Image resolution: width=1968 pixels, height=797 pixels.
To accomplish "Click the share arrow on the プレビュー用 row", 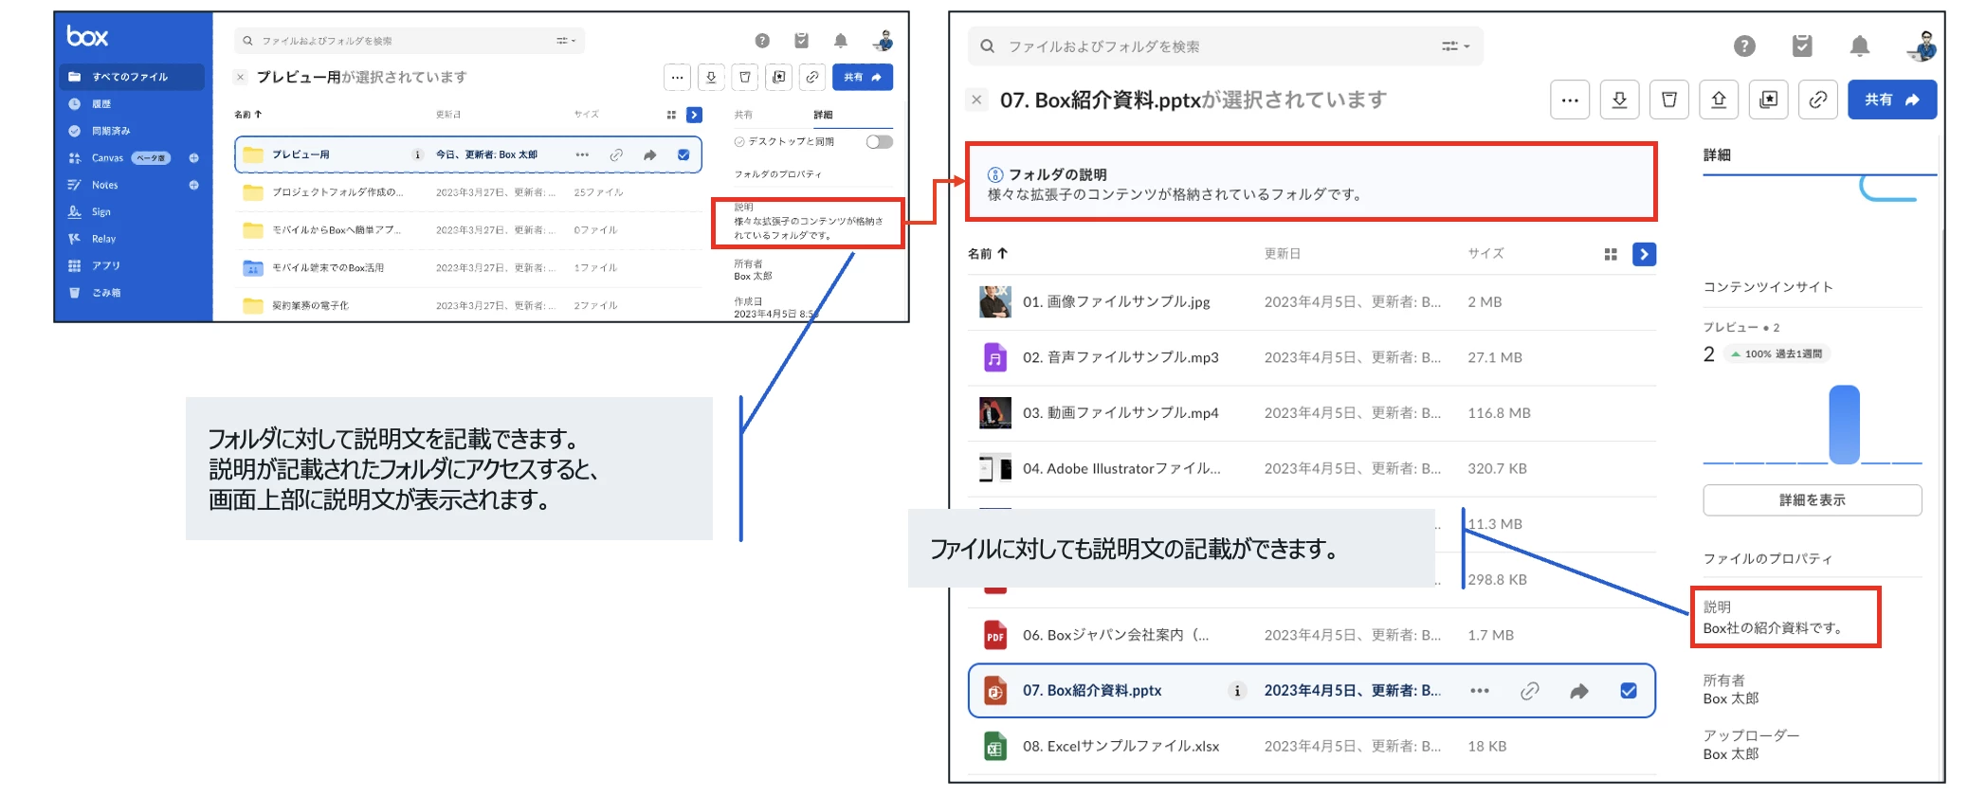I will (650, 154).
